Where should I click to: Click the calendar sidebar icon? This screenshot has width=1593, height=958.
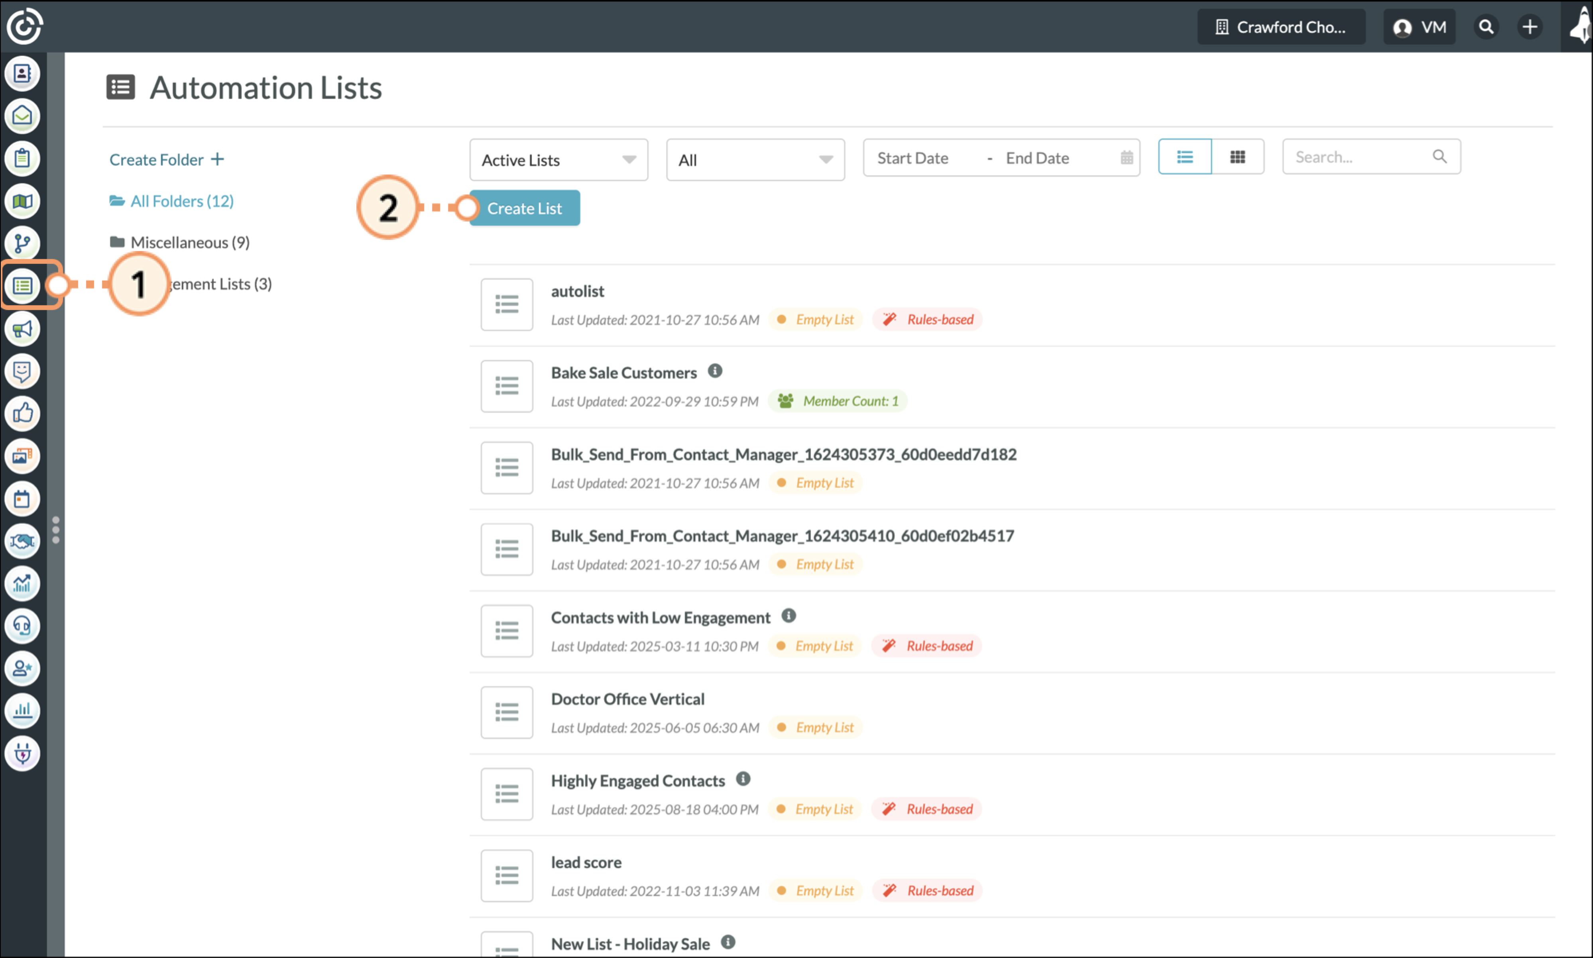pyautogui.click(x=23, y=499)
